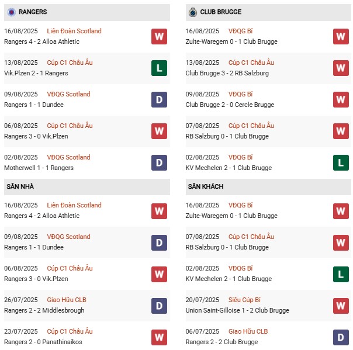Click D badge for Rangers 1-1 Dundee
Image resolution: width=353 pixels, height=350 pixels.
[x=159, y=100]
